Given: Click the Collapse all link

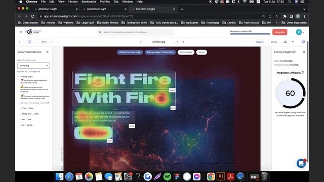Looking at the screenshot, I should click(34, 72).
